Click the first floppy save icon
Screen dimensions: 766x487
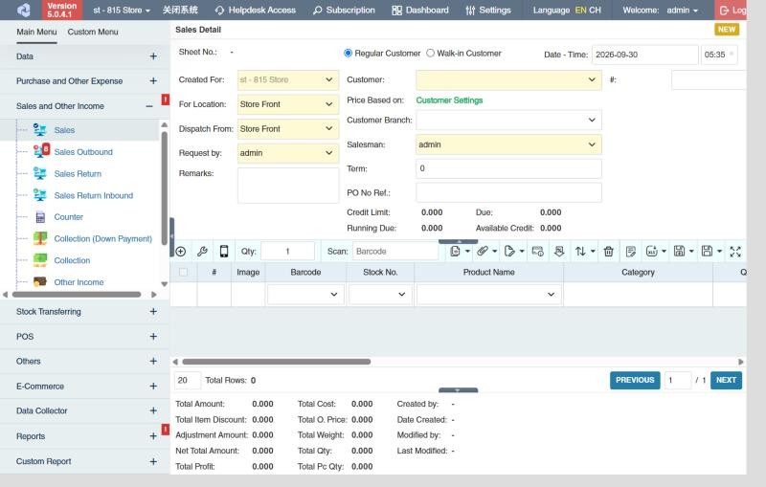pyautogui.click(x=679, y=252)
